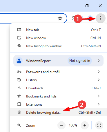This screenshot has width=107, height=132.
Task: Click the Not signed in badge
Action: click(80, 61)
